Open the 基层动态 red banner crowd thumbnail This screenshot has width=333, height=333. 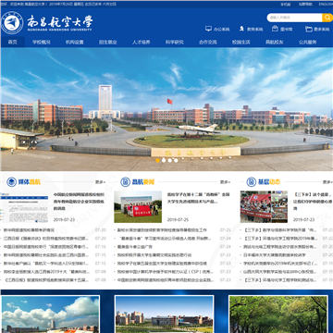[x=264, y=207]
